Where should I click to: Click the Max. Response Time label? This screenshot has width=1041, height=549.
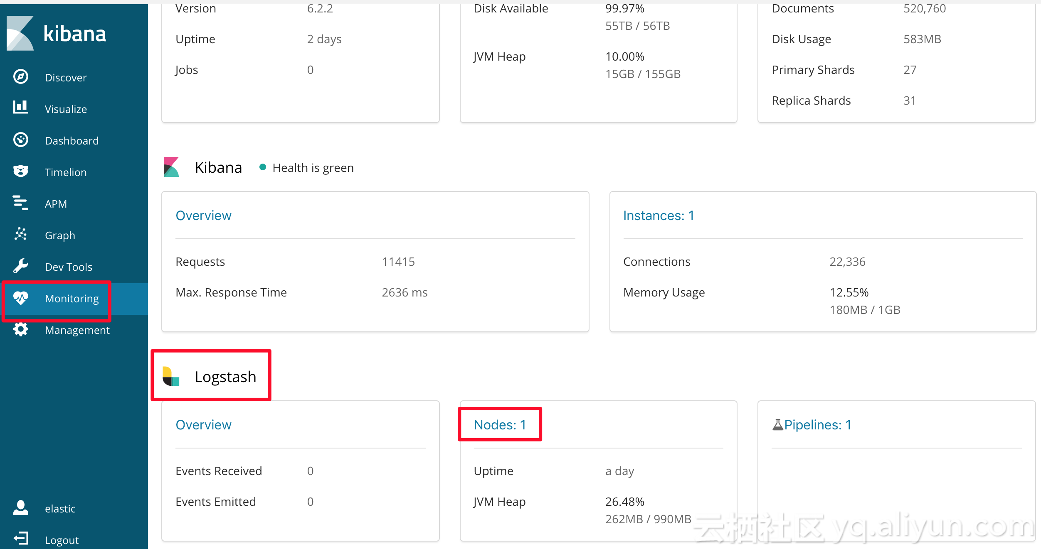pyautogui.click(x=231, y=292)
